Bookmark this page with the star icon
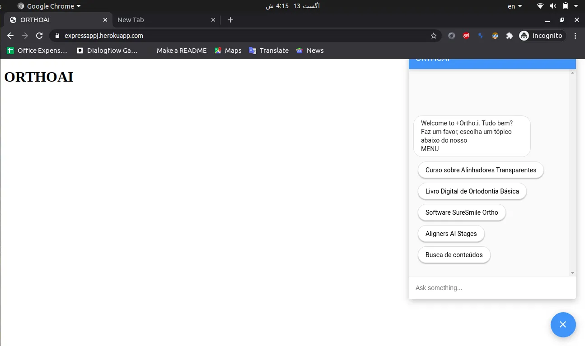This screenshot has width=585, height=346. (434, 36)
